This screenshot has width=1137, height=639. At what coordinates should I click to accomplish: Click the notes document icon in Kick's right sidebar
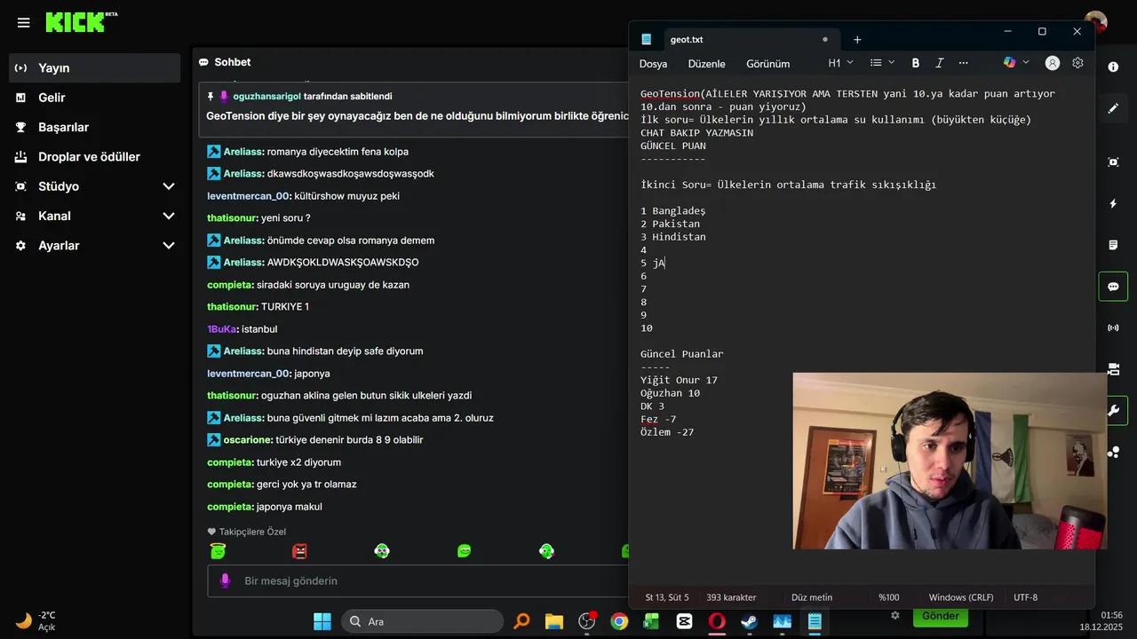[x=1113, y=245]
